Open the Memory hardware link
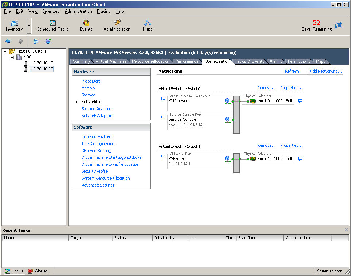Screen dimensions: 351x276 point(88,88)
